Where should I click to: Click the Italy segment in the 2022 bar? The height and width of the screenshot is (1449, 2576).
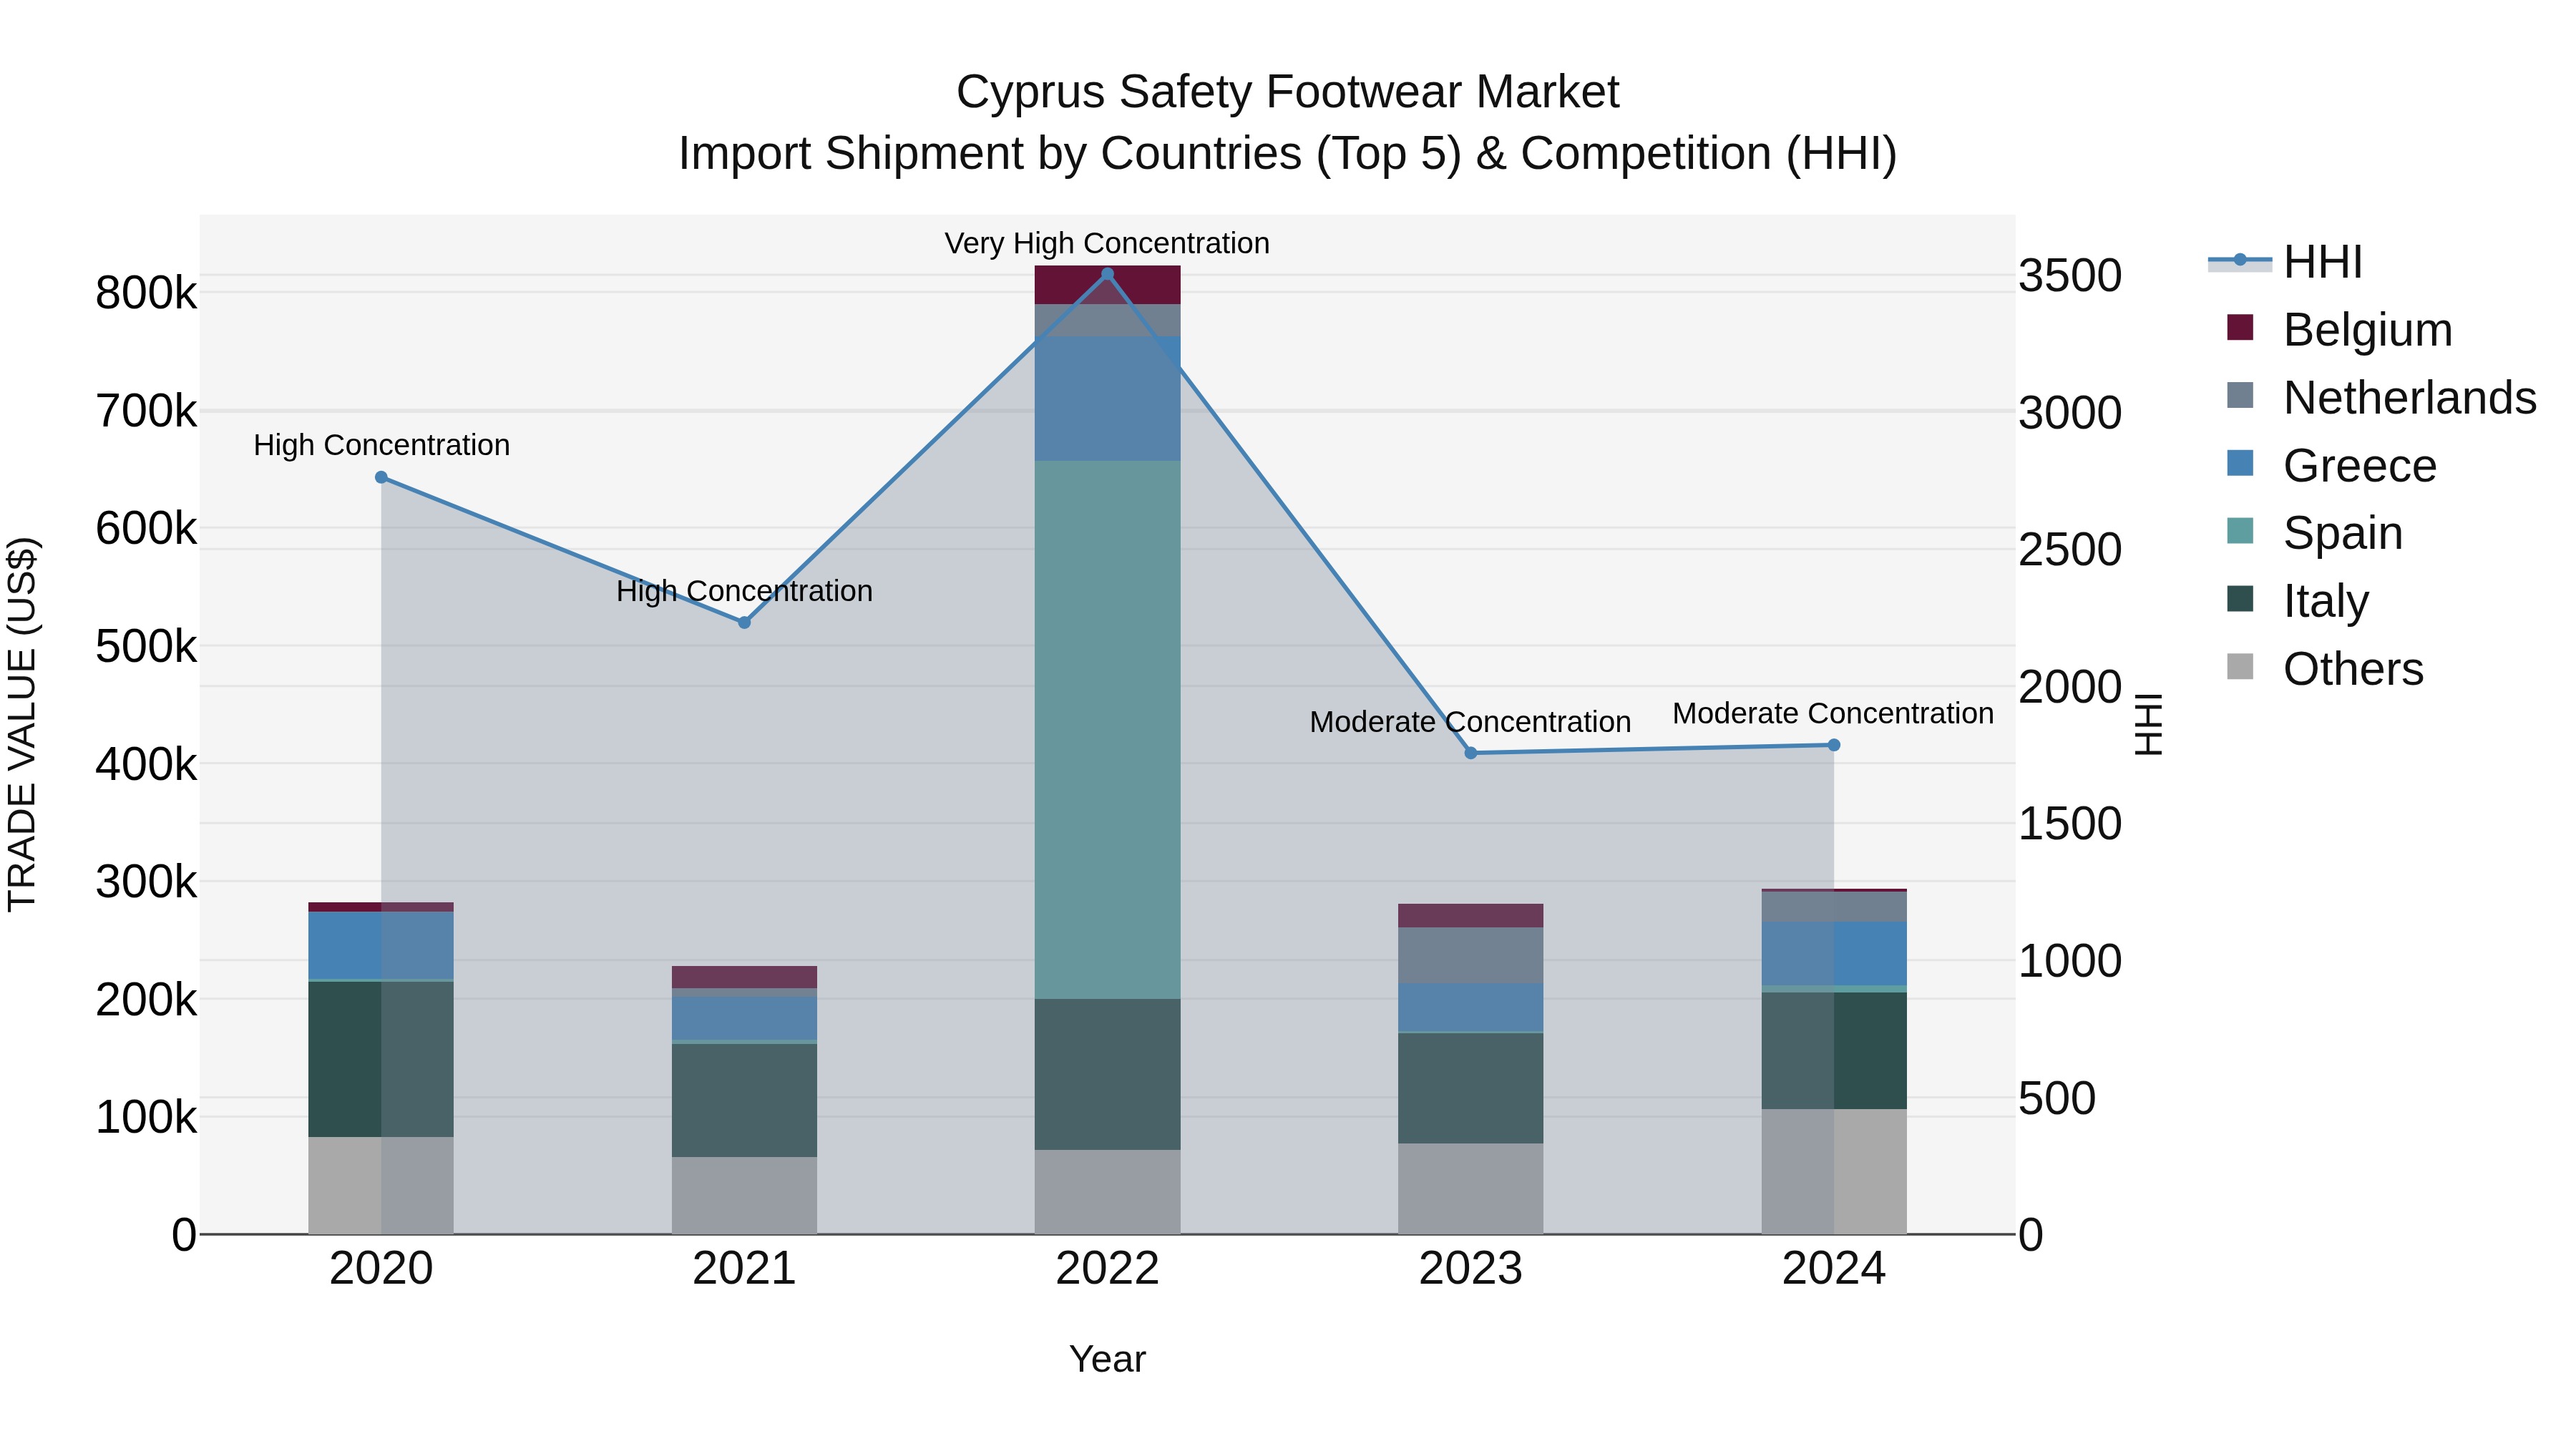point(1107,1074)
